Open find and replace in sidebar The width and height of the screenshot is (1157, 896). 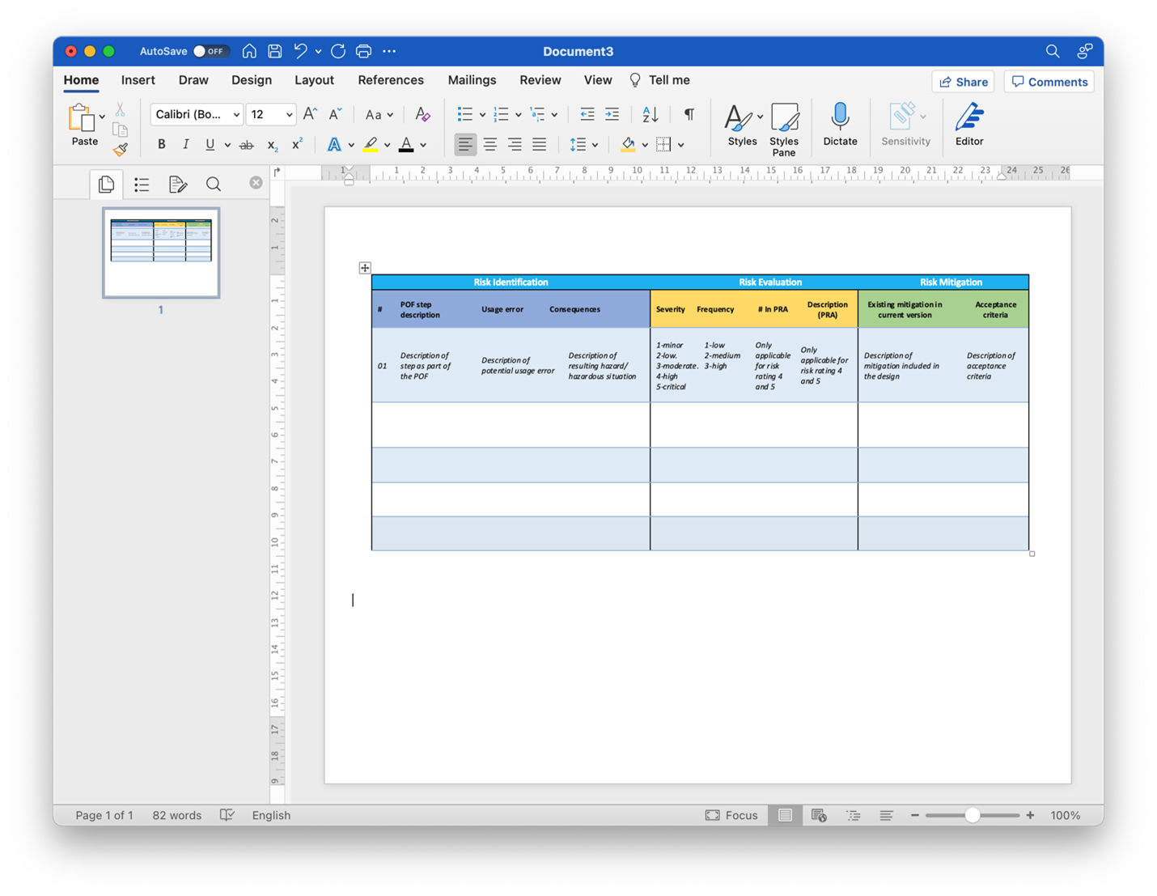coord(214,185)
